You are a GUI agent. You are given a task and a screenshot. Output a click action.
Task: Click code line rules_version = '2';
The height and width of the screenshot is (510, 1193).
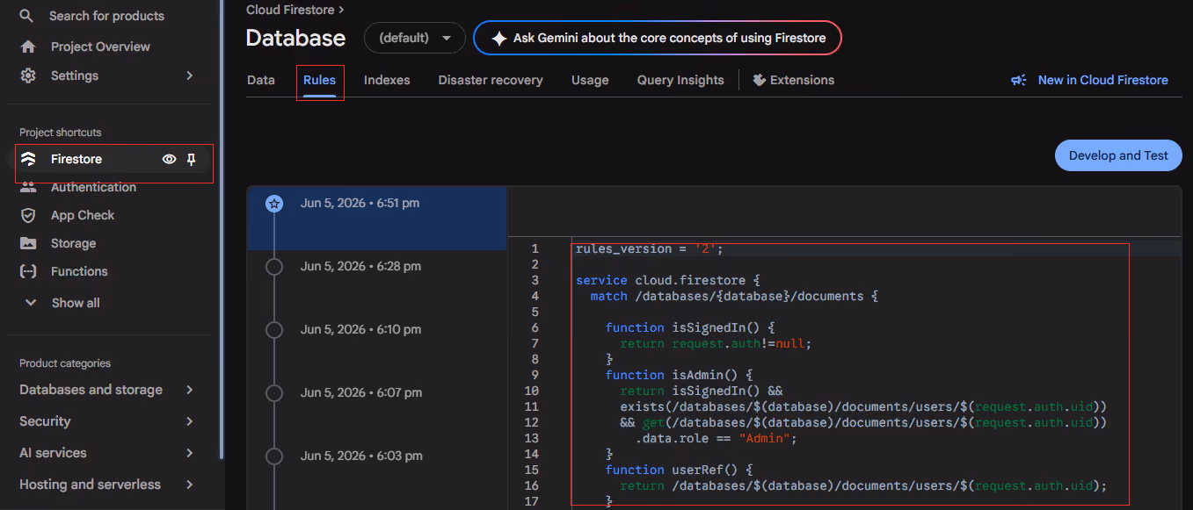point(649,249)
